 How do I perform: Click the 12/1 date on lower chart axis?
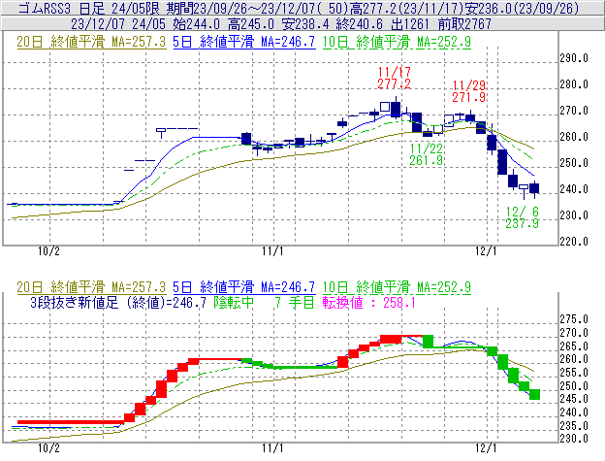tap(488, 449)
